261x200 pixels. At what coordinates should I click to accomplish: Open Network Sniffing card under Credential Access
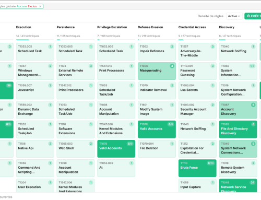197,130
